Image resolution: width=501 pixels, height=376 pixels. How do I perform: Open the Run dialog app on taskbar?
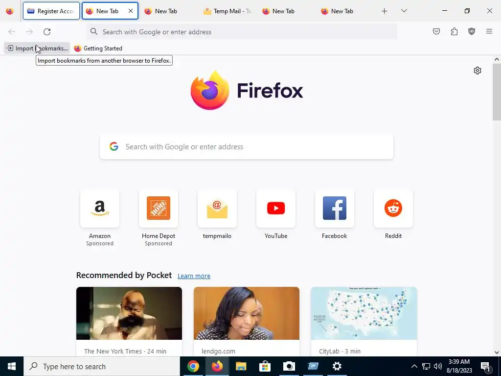pos(313,366)
